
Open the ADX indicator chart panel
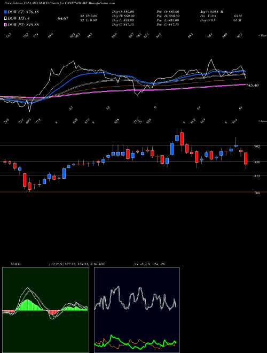137,310
